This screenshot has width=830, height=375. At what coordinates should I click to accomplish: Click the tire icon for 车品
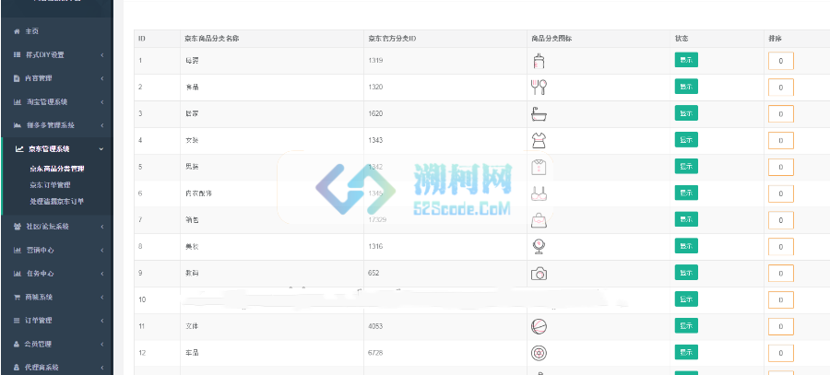click(x=539, y=353)
